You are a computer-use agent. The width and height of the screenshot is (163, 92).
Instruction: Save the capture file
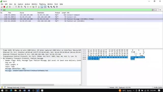coord(16,7)
